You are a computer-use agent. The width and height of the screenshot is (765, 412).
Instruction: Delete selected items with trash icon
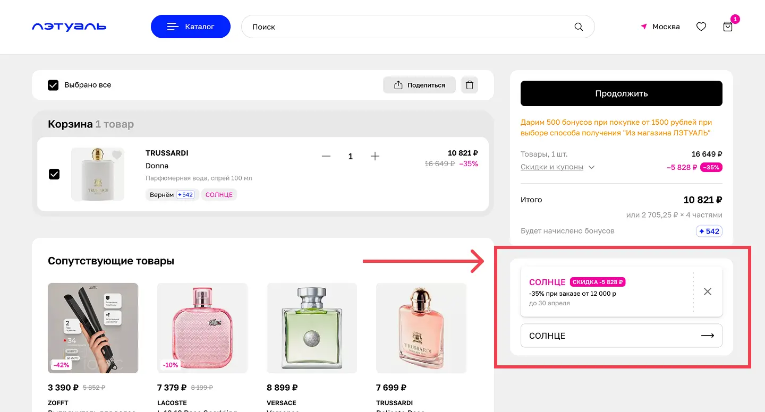[470, 85]
